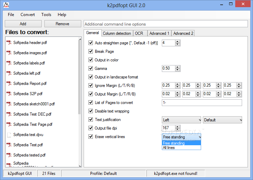Open the Convert menu
This screenshot has width=253, height=180.
pos(28,15)
